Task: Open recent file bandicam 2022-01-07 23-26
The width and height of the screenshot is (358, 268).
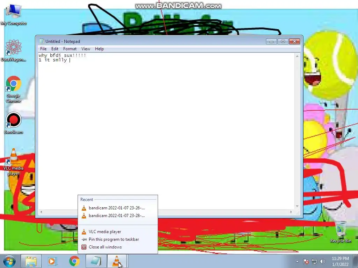Action: (x=117, y=208)
